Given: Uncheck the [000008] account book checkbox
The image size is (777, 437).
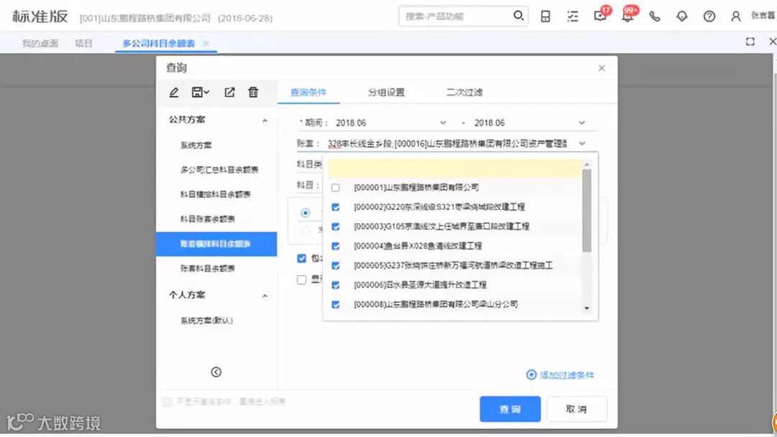Looking at the screenshot, I should [x=335, y=304].
